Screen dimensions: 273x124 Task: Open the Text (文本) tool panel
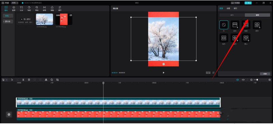pos(21,9)
